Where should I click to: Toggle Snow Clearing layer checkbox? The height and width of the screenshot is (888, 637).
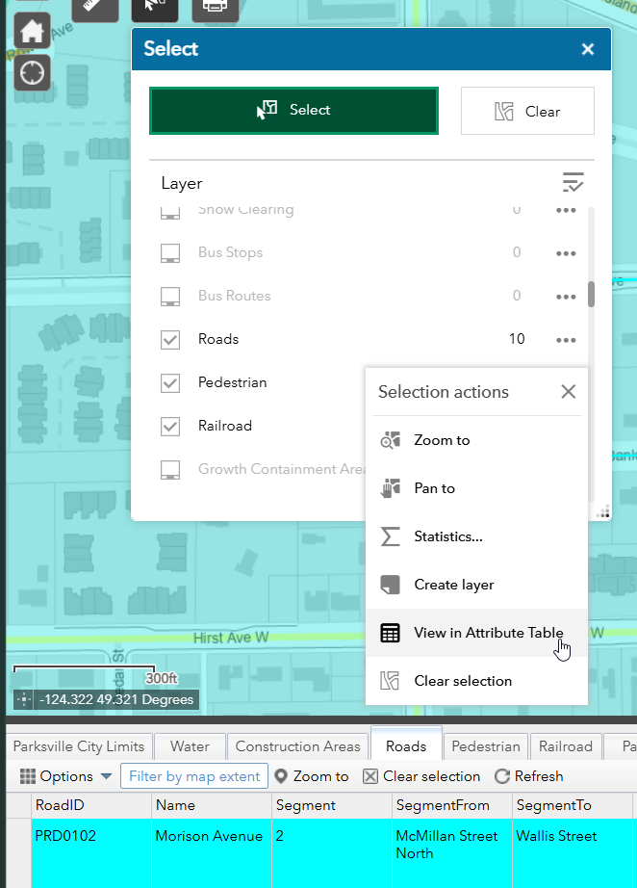(170, 214)
